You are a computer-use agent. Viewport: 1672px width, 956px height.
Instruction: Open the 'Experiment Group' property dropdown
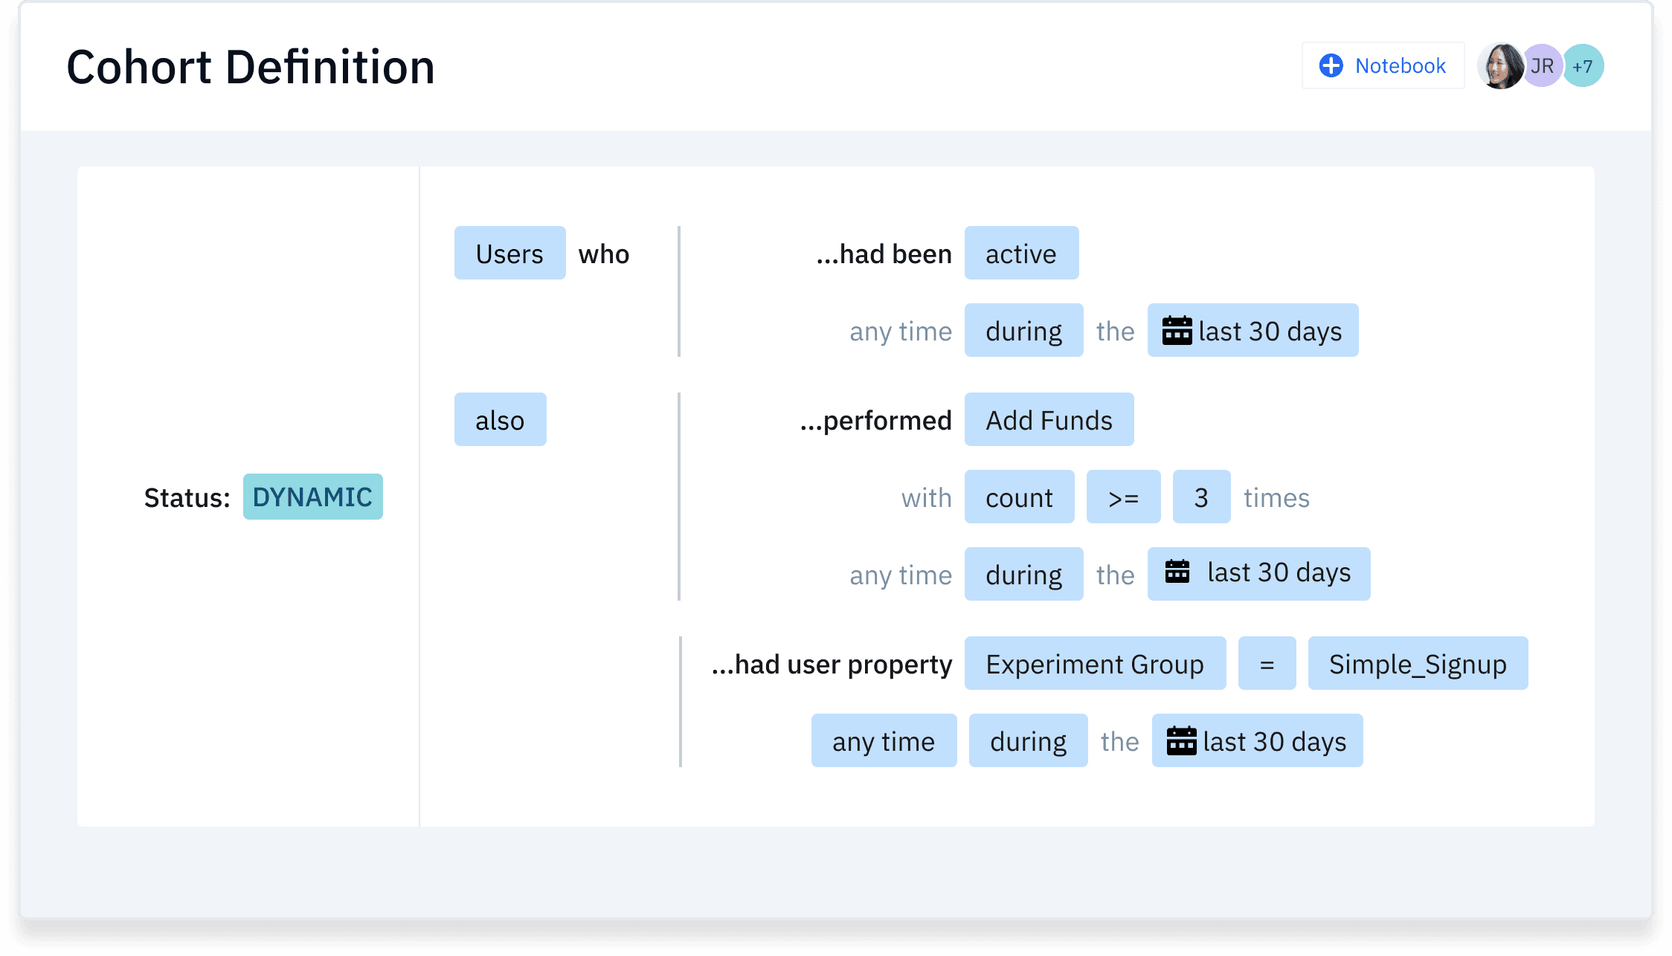coord(1094,663)
